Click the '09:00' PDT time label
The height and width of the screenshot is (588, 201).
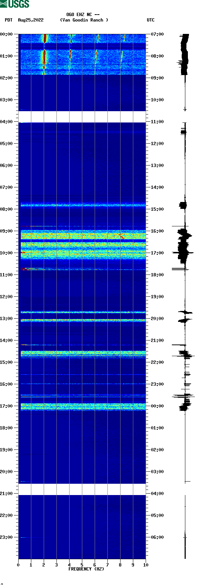pyautogui.click(x=6, y=231)
